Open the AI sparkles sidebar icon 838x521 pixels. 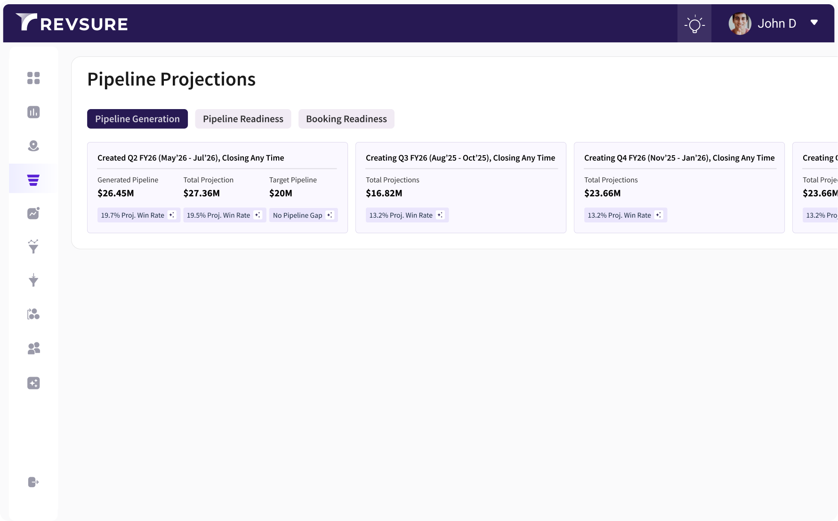tap(33, 383)
